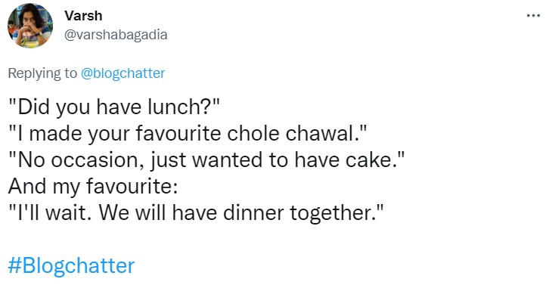The width and height of the screenshot is (549, 285).
Task: Click the sentence "We will have"
Action: pos(158,213)
